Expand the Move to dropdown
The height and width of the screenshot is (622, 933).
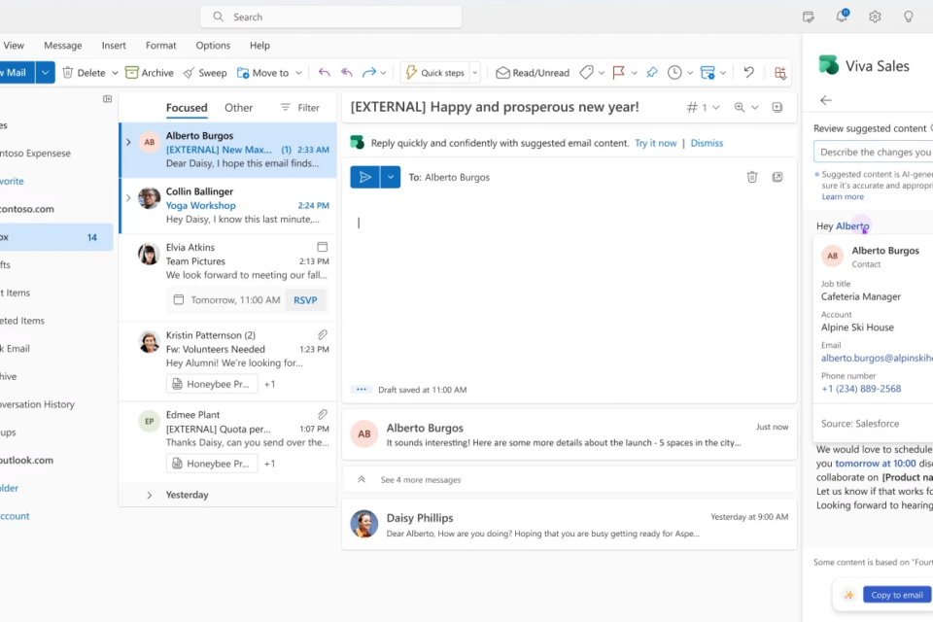tap(296, 72)
